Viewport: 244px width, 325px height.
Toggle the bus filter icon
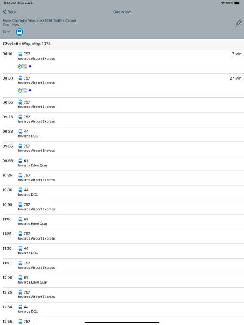pos(19,32)
